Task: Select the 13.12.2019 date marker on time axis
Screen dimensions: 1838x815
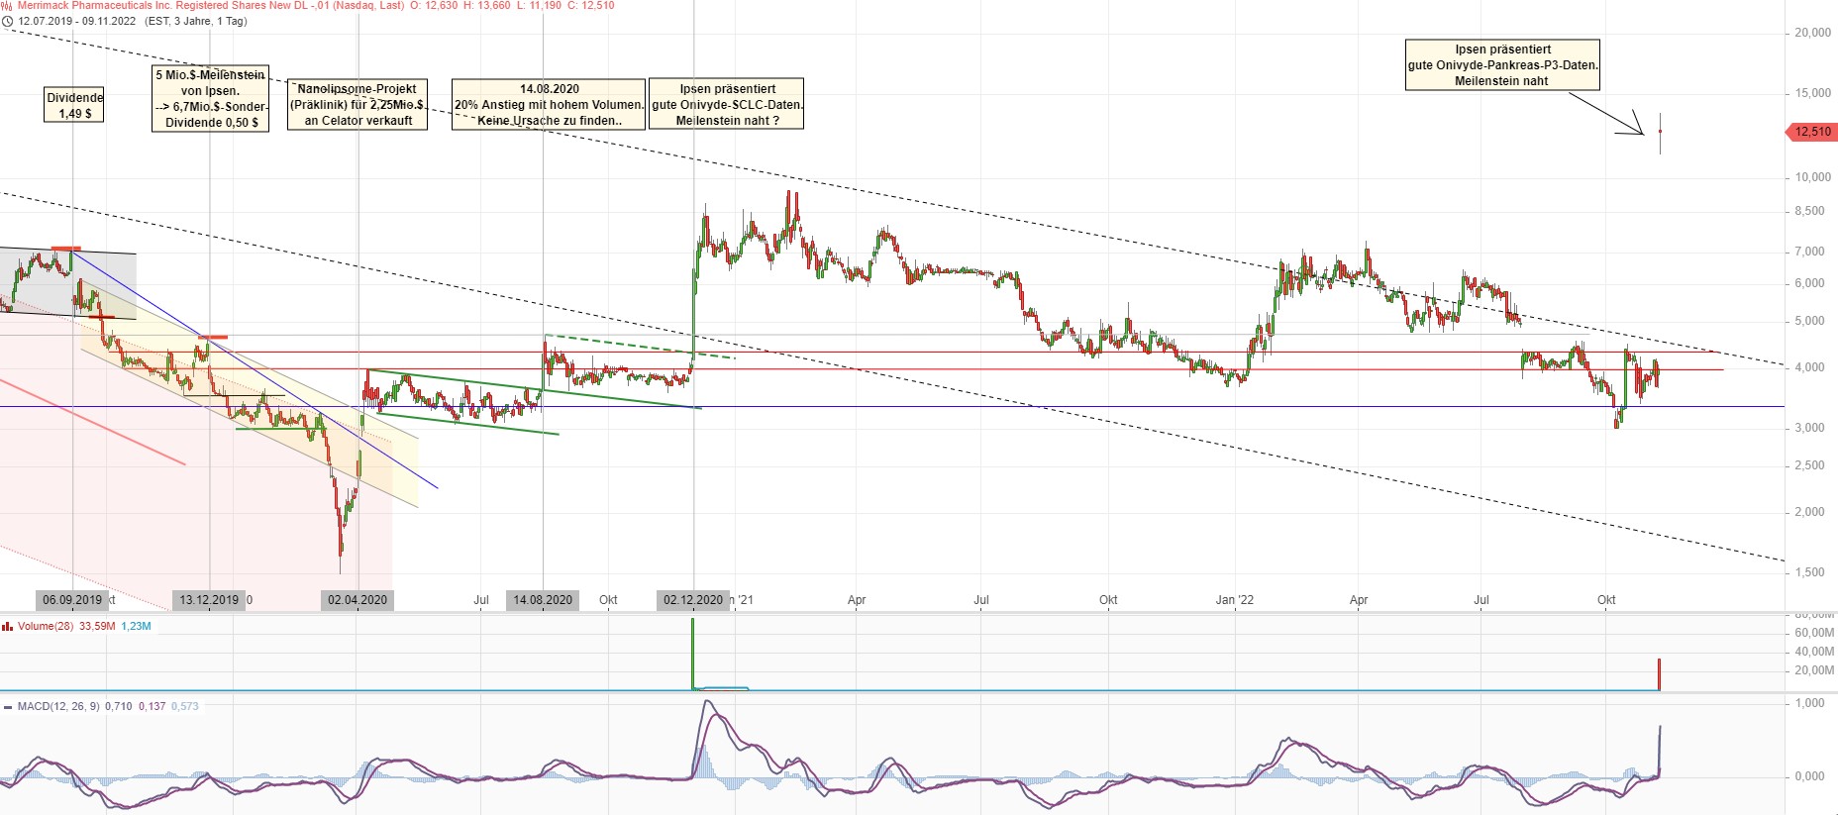Action: (x=209, y=600)
